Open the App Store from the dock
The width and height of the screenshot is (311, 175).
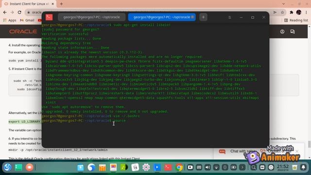[103, 167]
